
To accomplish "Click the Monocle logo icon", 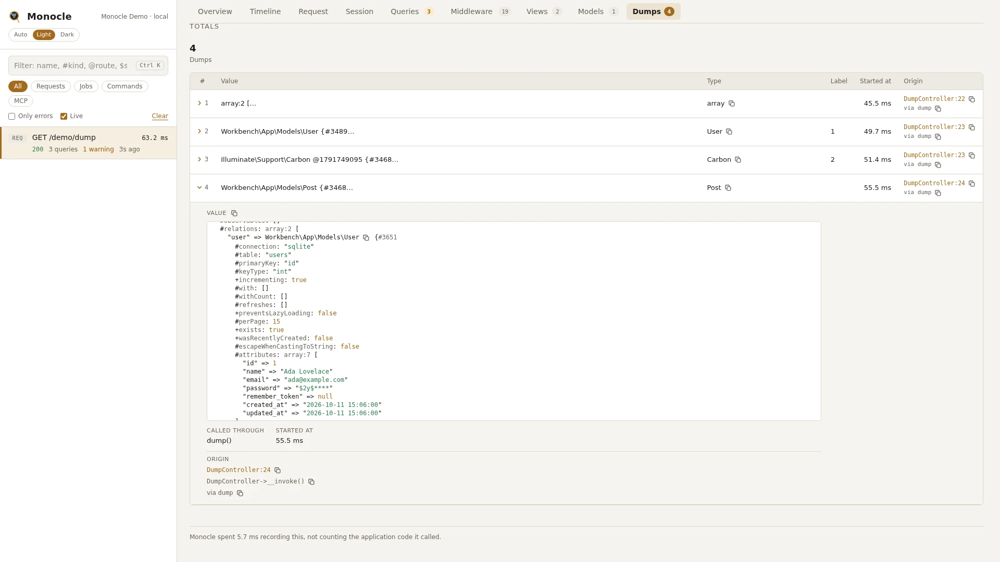I will click(x=15, y=17).
